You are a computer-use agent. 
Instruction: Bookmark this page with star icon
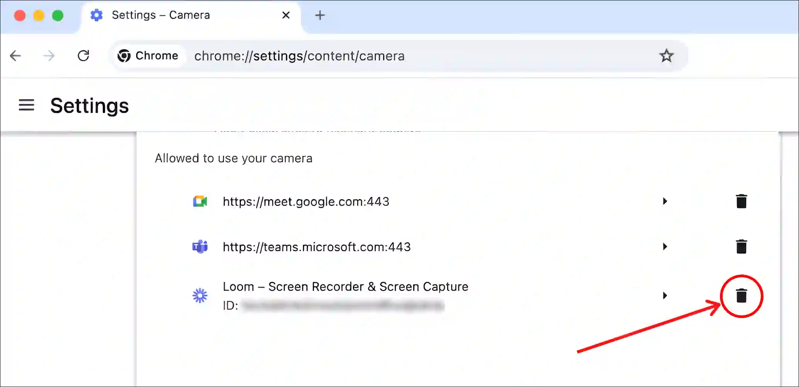(x=666, y=56)
